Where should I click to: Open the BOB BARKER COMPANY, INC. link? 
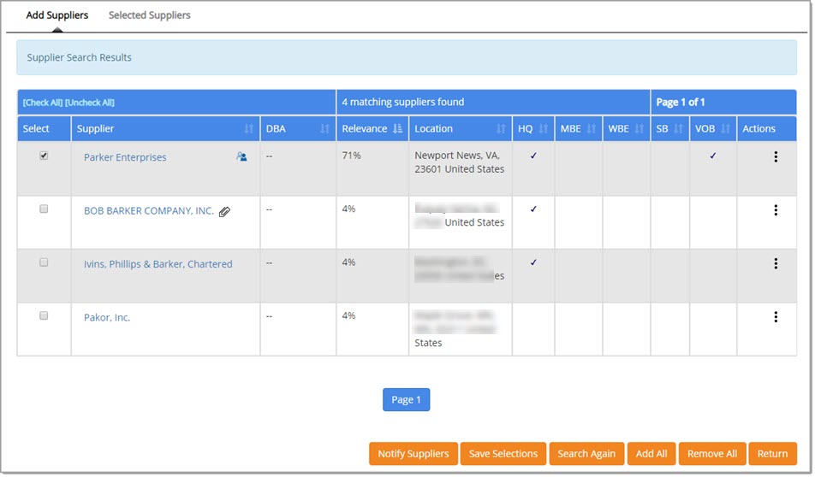[x=149, y=211]
